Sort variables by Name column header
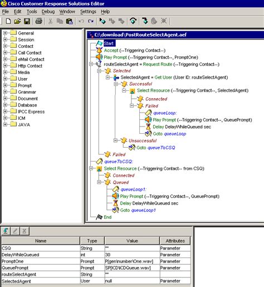The image size is (264, 287). (41, 241)
